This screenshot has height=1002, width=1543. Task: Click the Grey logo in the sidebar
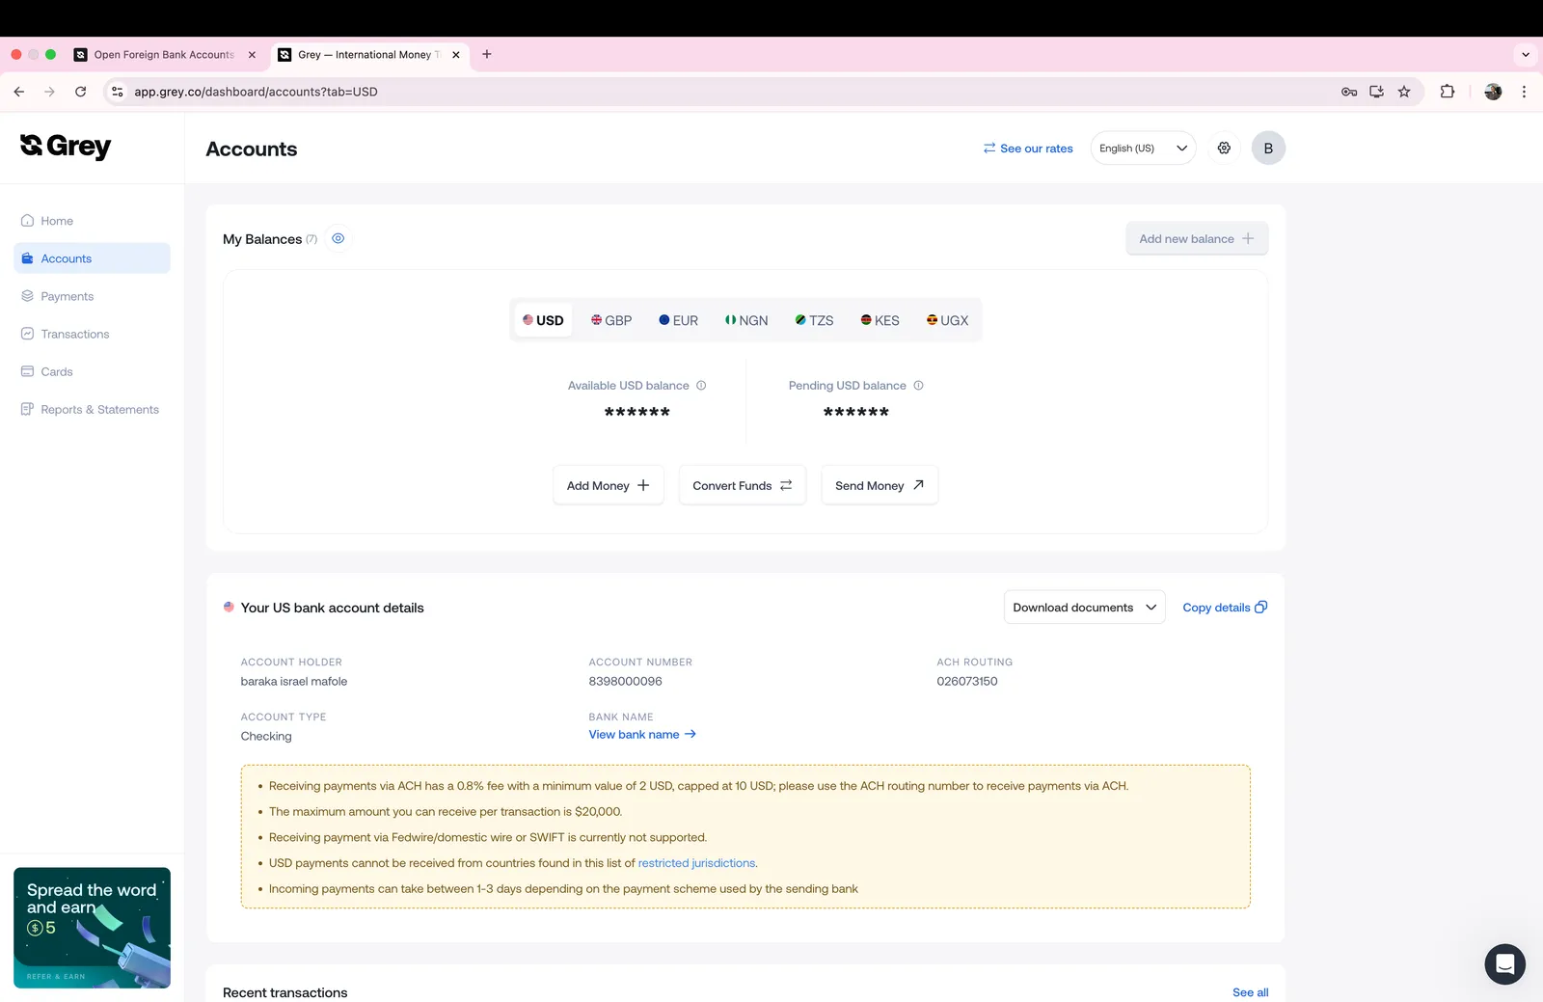(x=66, y=147)
